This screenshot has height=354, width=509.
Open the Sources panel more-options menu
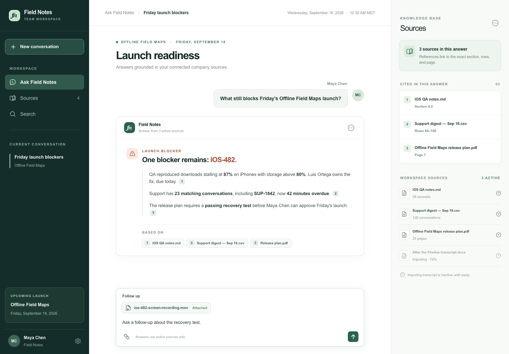coord(495,23)
